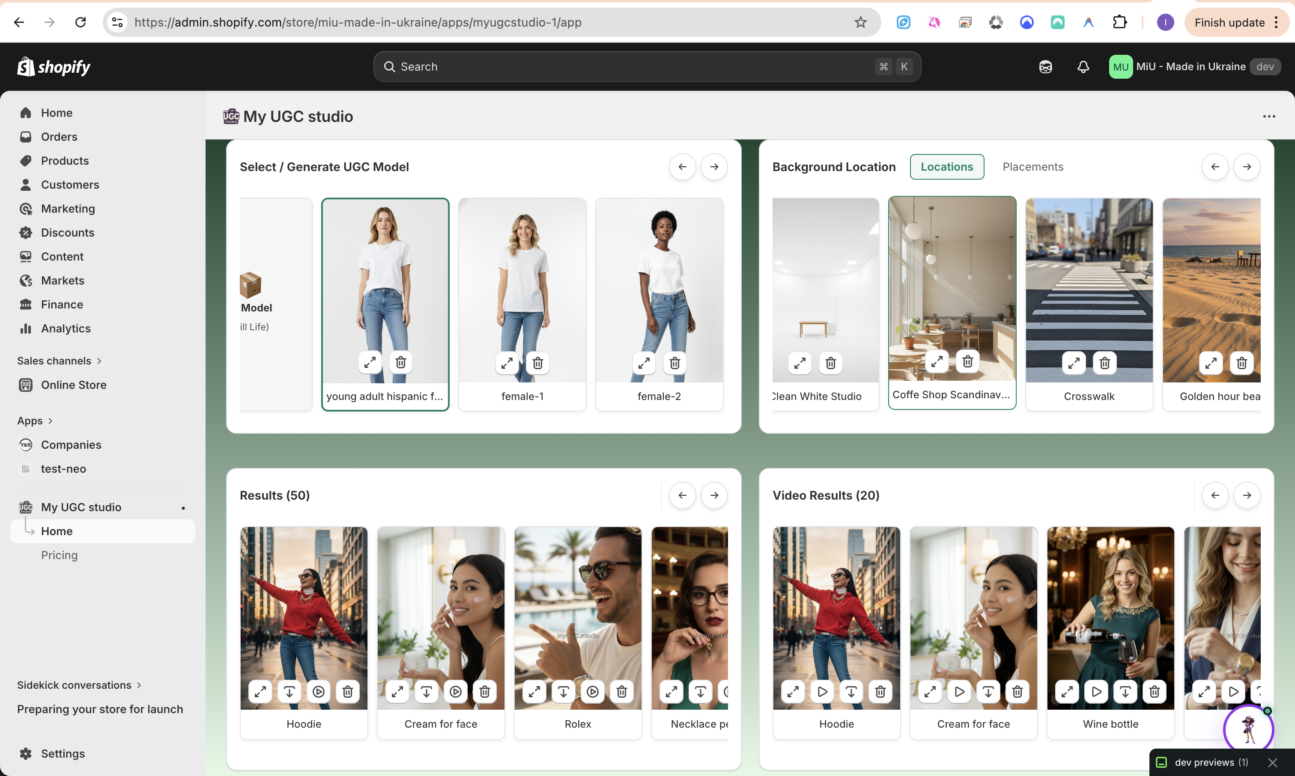Image resolution: width=1295 pixels, height=776 pixels.
Task: Go to previous Video Results page
Action: point(1215,495)
